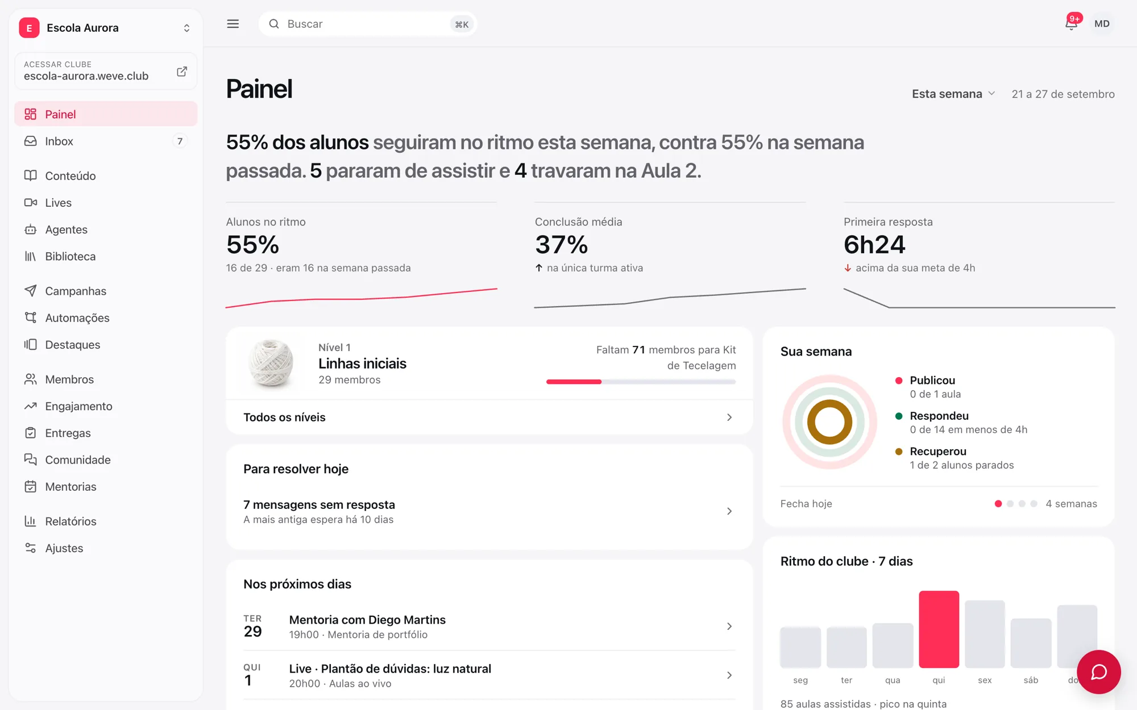Click the Conteúdo book icon
The image size is (1137, 710).
pyautogui.click(x=31, y=176)
